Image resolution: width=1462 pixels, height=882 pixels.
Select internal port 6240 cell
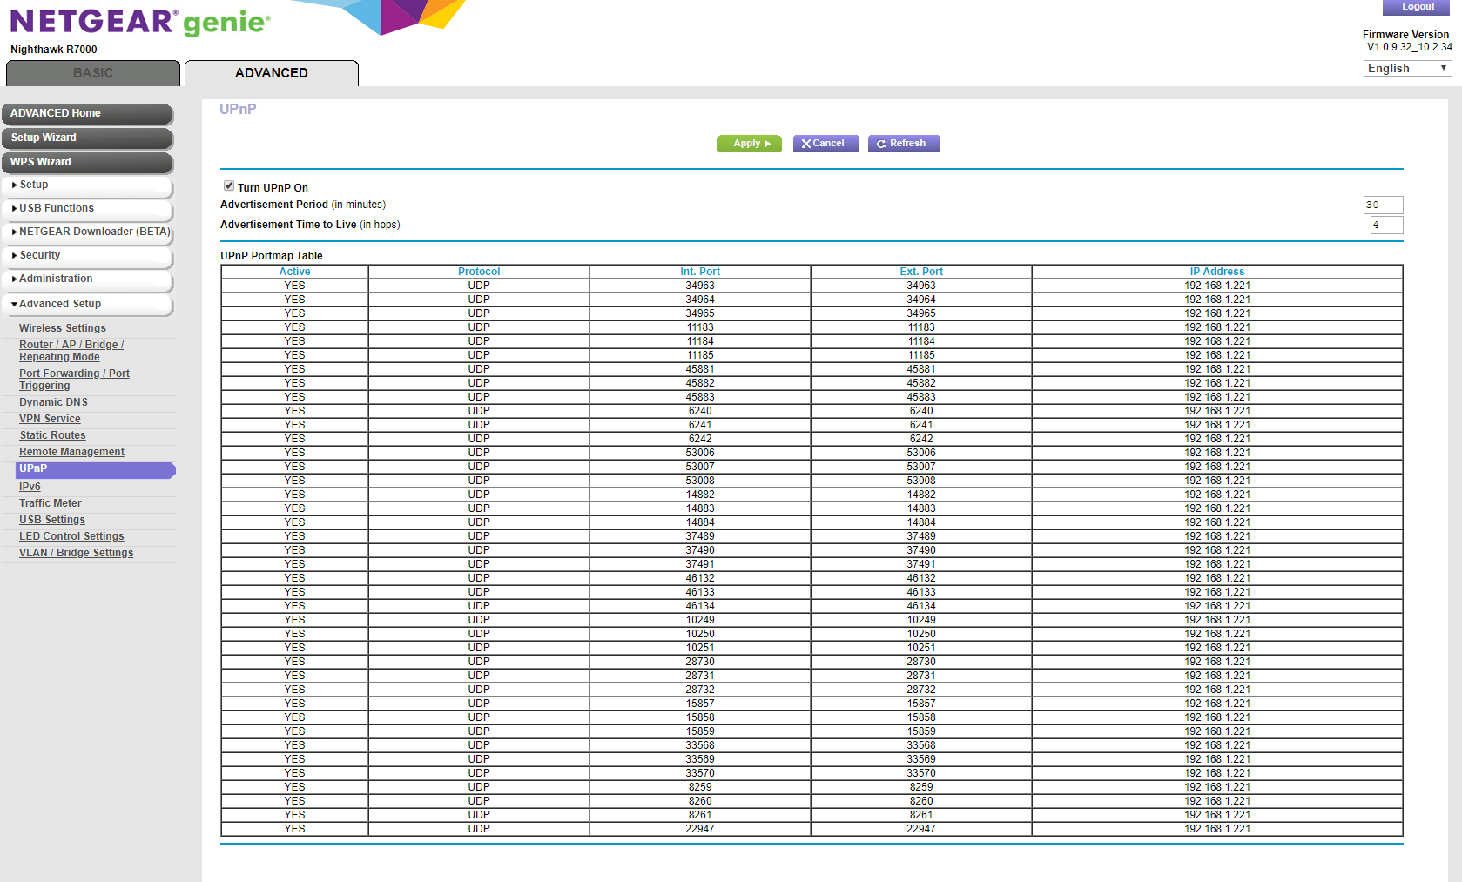pos(700,411)
